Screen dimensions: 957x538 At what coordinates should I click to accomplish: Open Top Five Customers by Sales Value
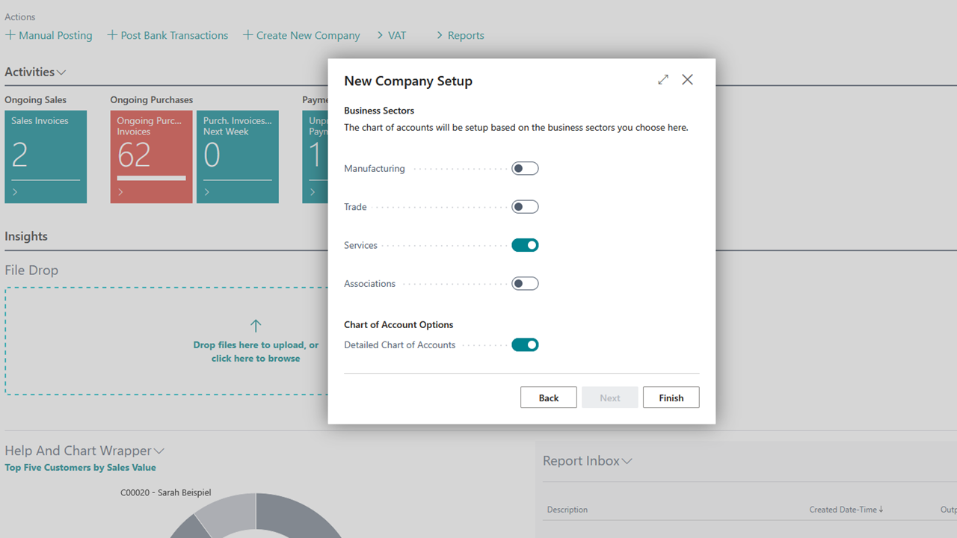[80, 468]
